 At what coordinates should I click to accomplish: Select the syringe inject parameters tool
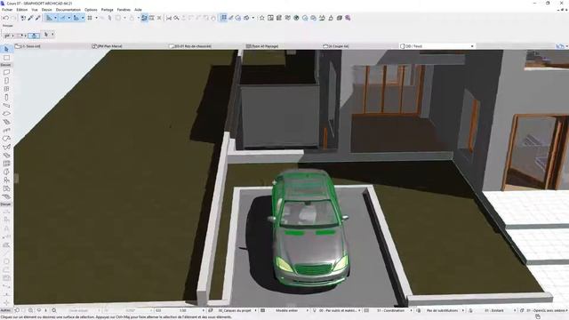click(x=37, y=18)
